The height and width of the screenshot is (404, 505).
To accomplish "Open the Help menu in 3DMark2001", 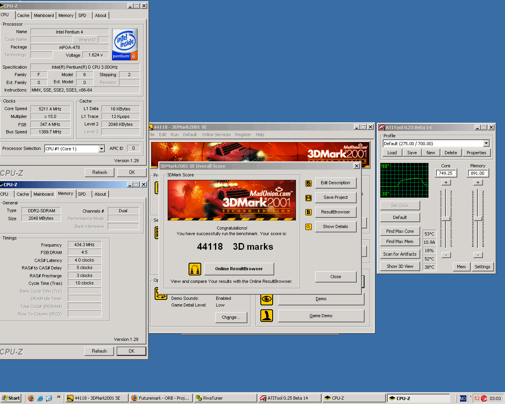I will [260, 135].
